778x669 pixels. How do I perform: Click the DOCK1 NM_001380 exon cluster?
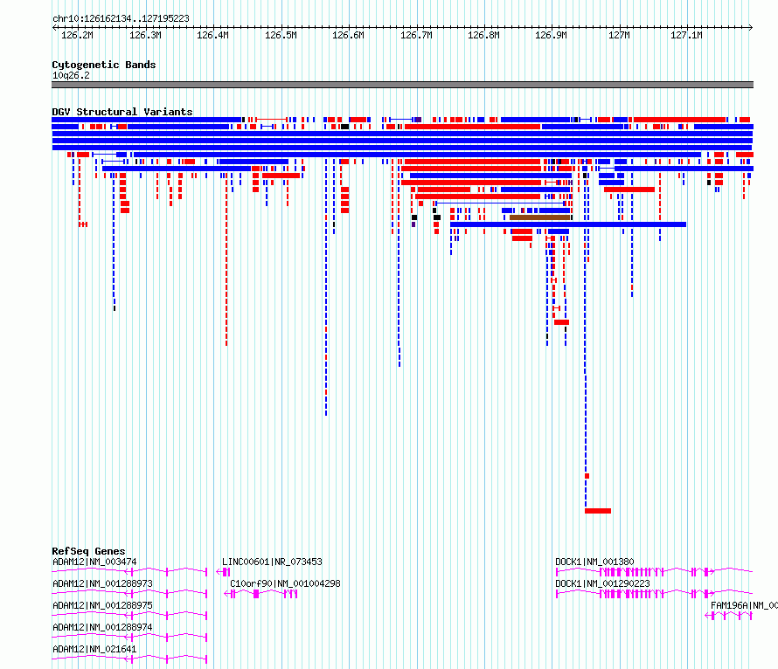tap(632, 572)
